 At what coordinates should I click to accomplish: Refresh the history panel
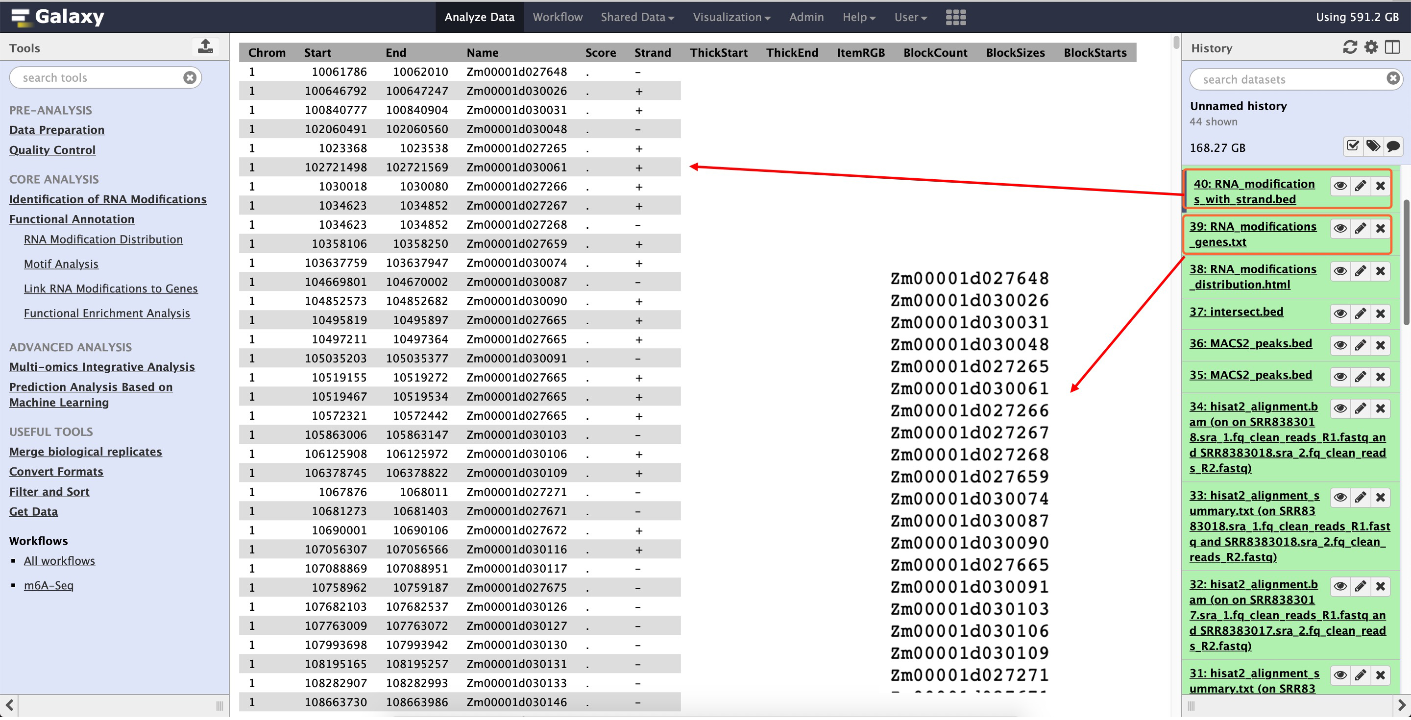point(1350,48)
